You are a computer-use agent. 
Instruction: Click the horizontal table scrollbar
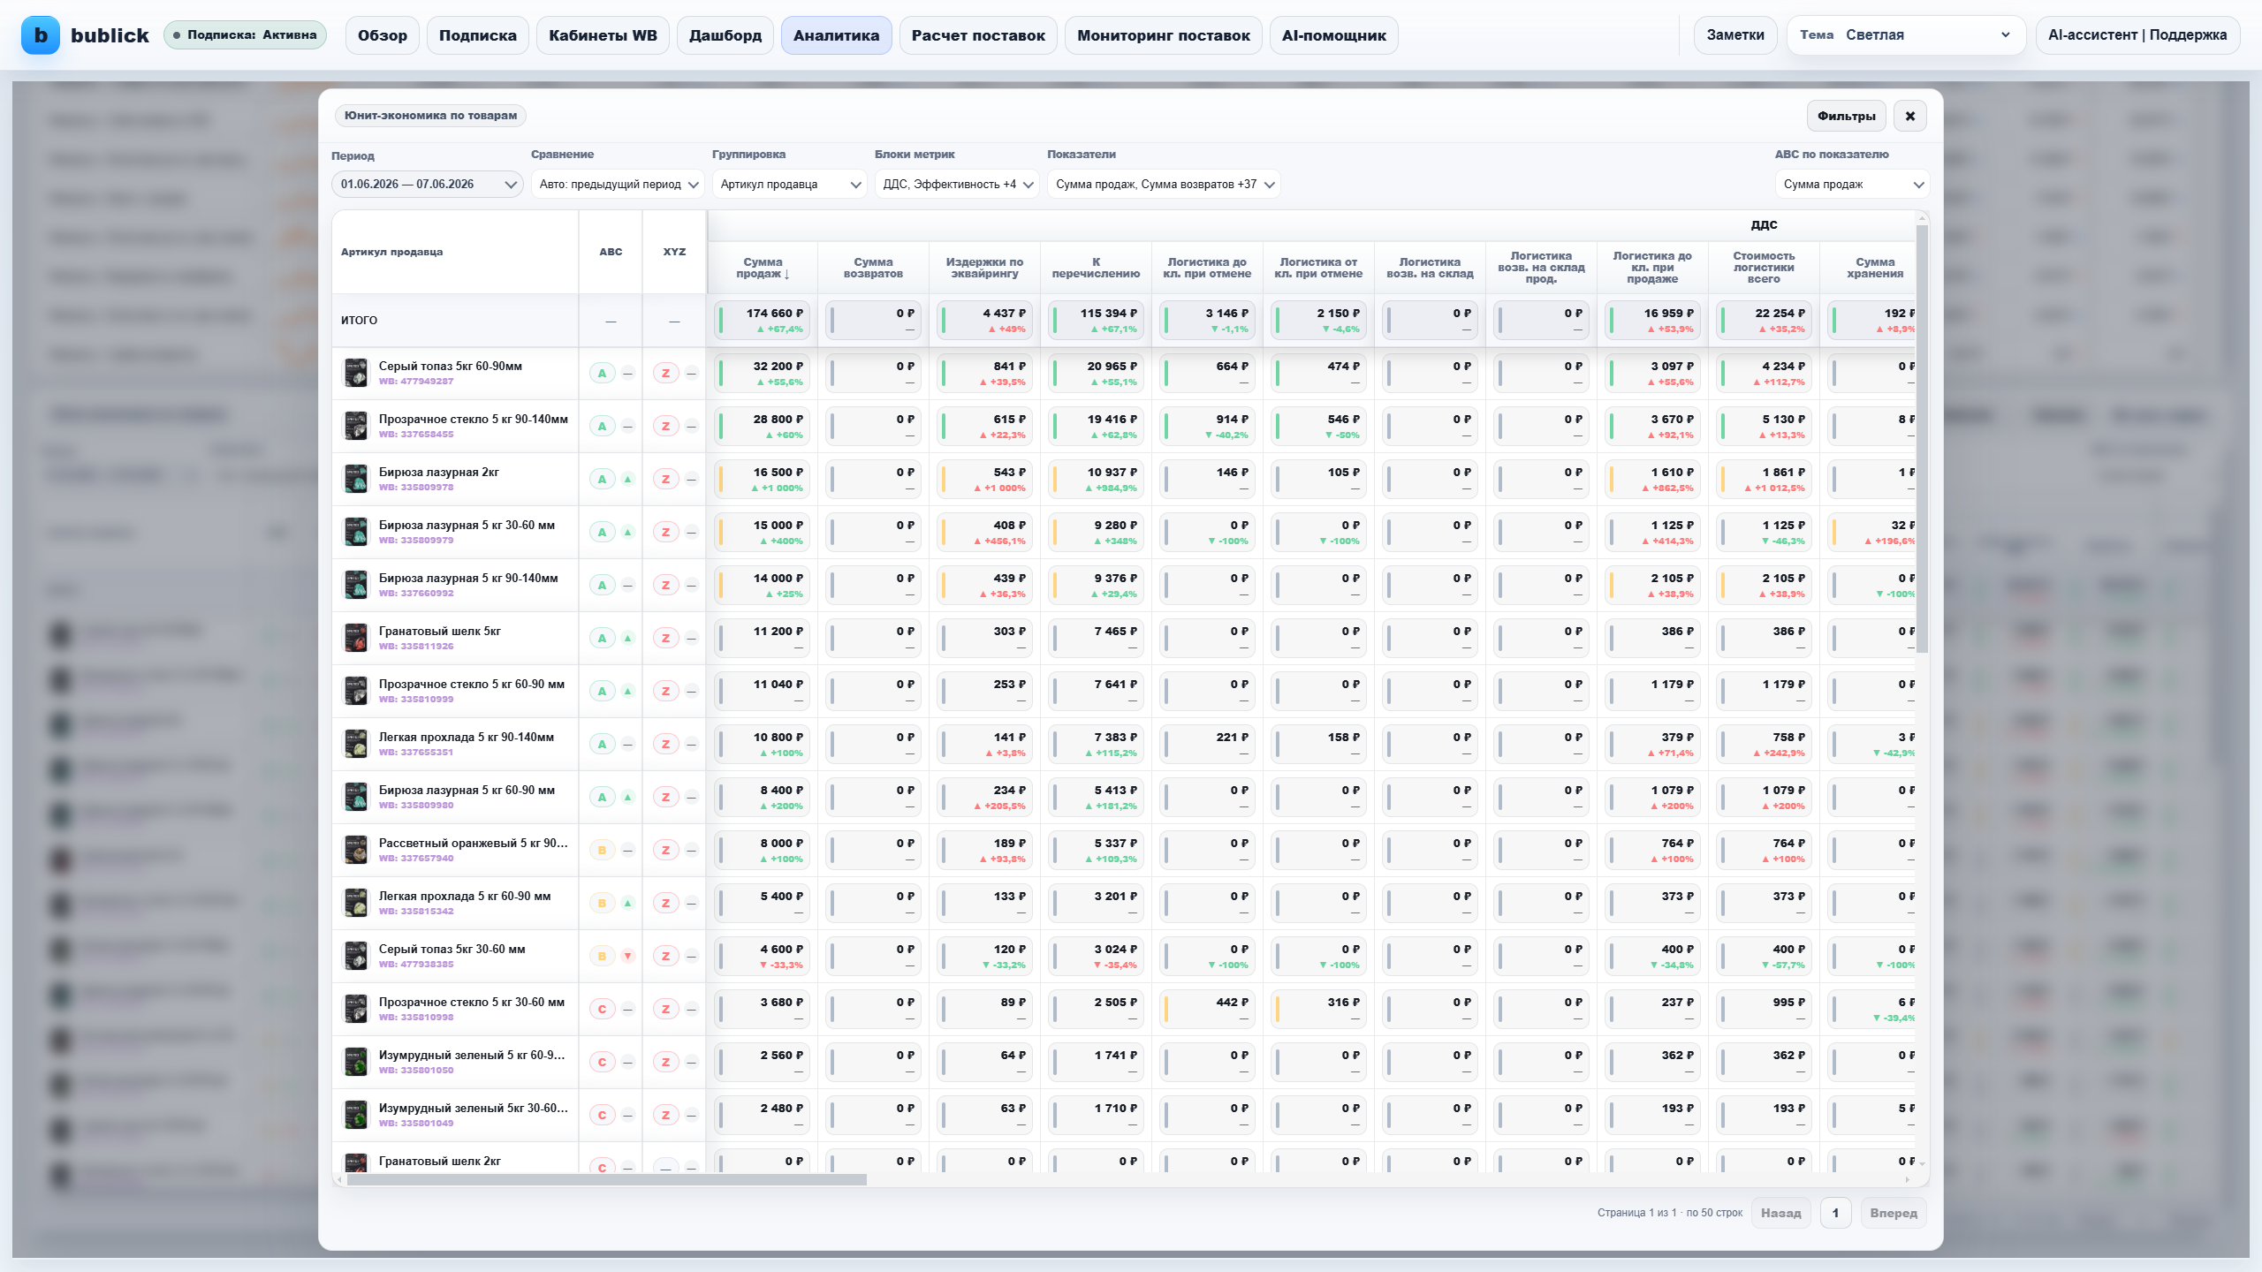point(607,1180)
